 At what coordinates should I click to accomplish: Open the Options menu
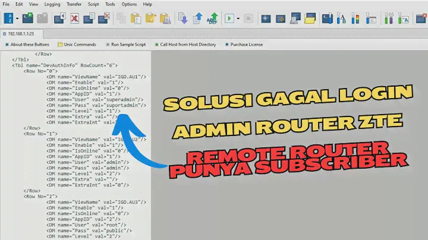pos(129,4)
